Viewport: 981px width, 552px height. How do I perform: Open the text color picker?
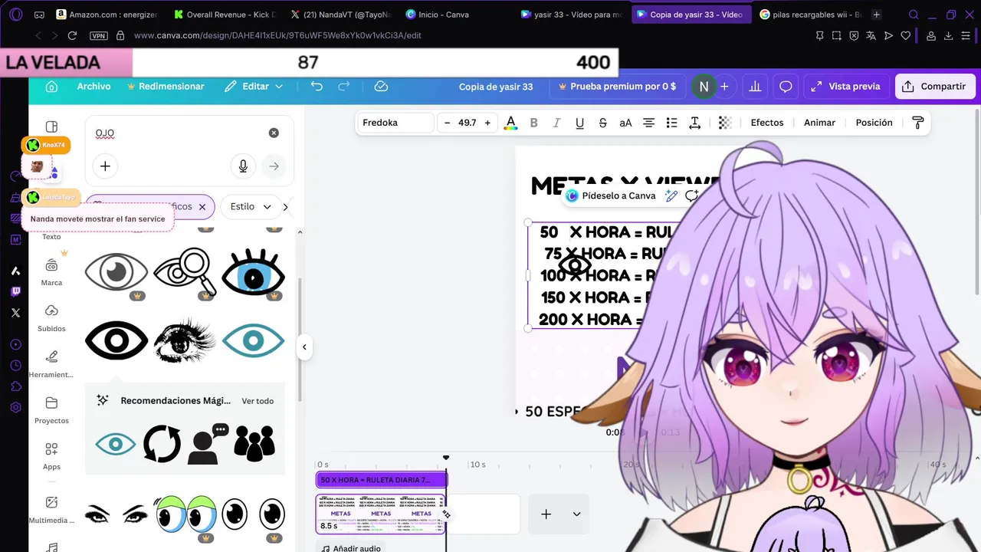[510, 123]
